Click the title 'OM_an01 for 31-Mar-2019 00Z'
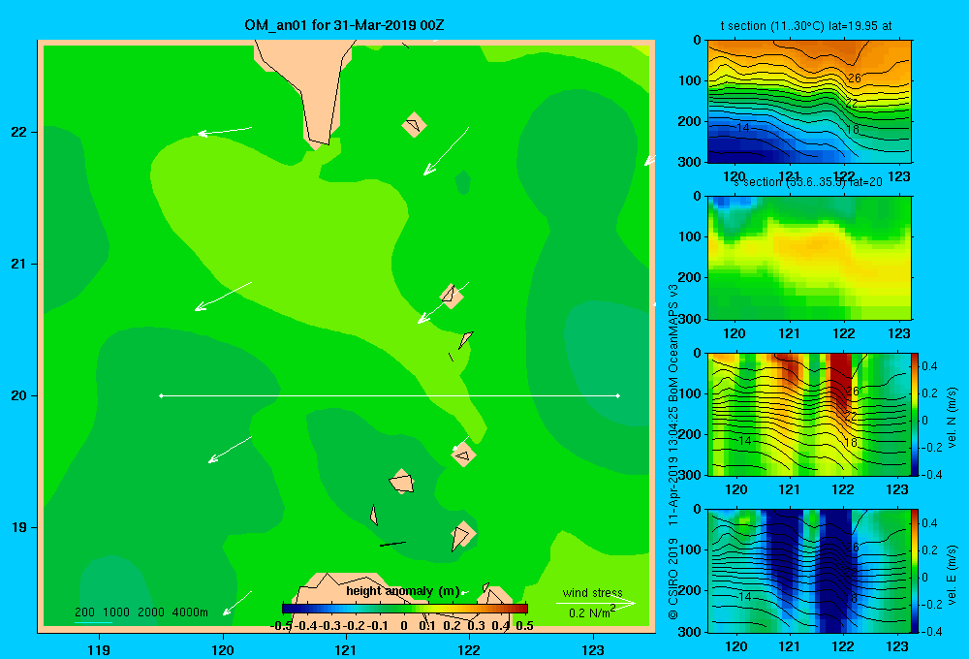The height and width of the screenshot is (659, 969). click(x=344, y=25)
